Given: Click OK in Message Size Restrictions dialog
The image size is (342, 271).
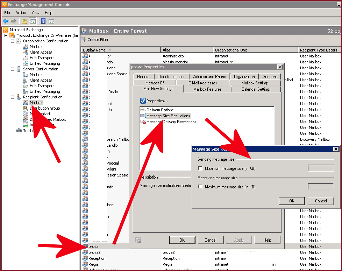Looking at the screenshot, I should pos(292,201).
